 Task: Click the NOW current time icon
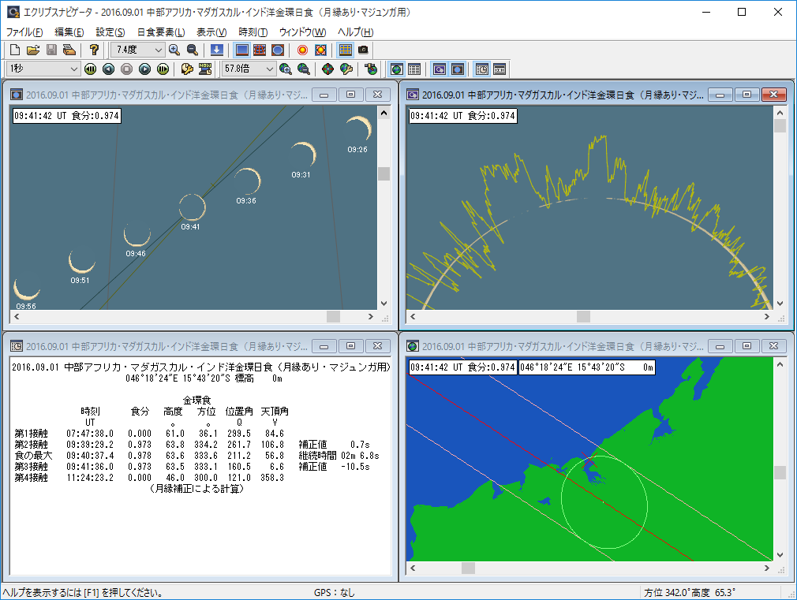(205, 69)
